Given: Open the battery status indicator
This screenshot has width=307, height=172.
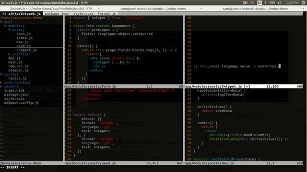Looking at the screenshot, I should [x=272, y=3].
